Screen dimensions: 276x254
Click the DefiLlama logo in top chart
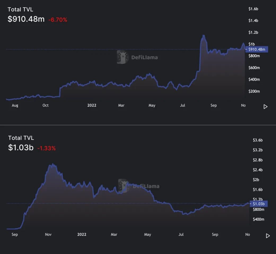[138, 57]
